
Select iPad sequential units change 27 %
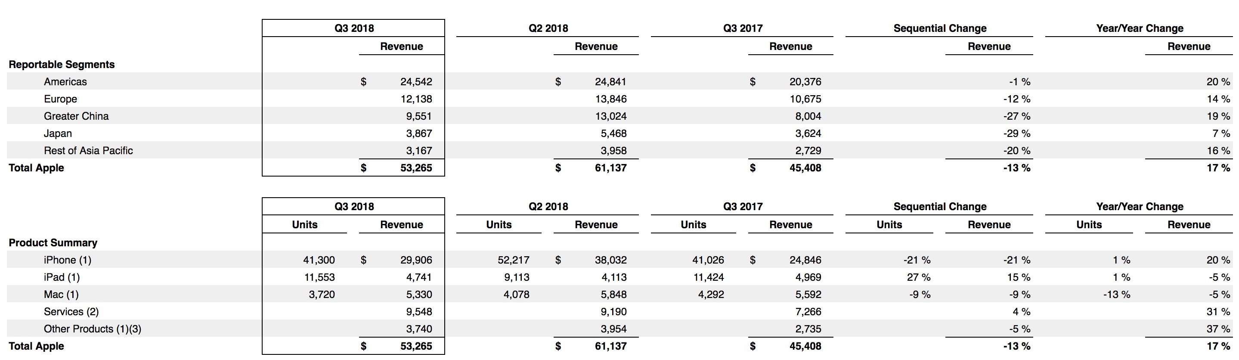pyautogui.click(x=919, y=278)
